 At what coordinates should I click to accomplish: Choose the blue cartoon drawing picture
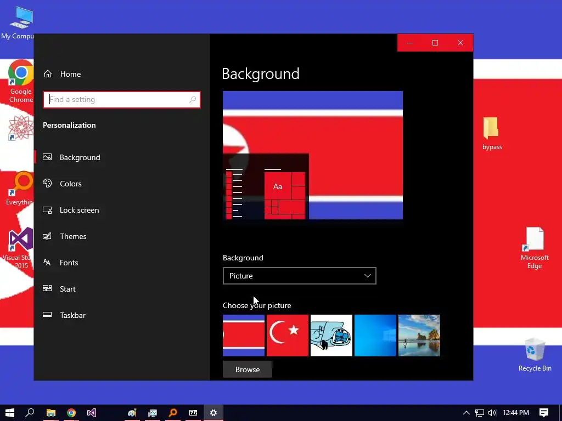tap(331, 335)
